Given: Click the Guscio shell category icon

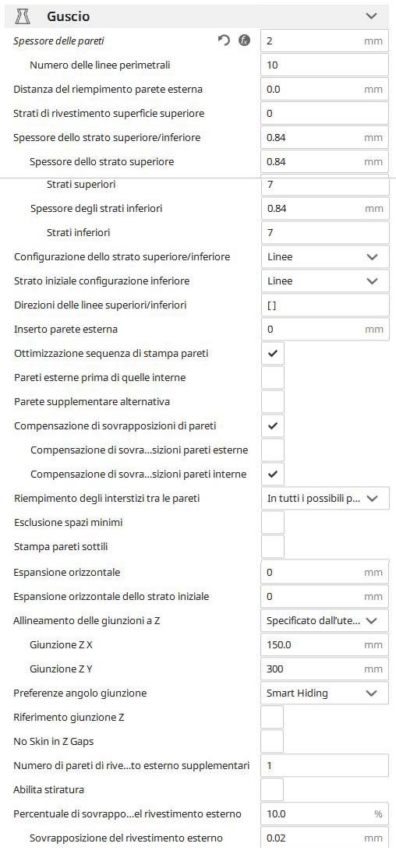Looking at the screenshot, I should click(23, 16).
